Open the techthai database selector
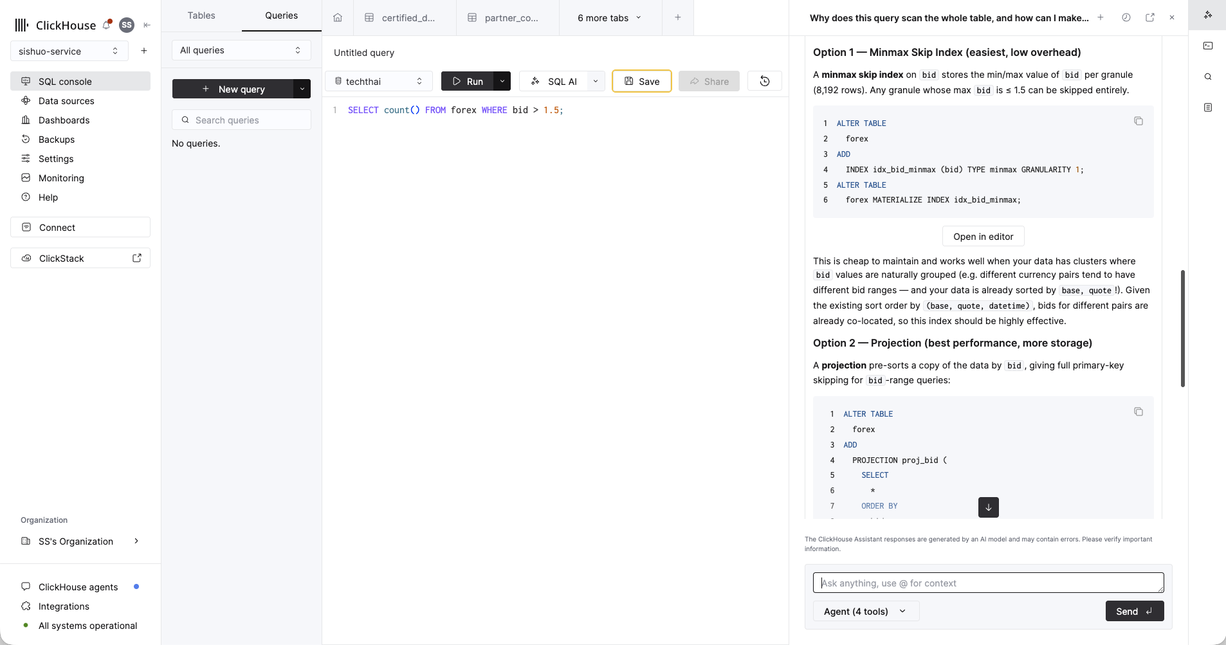The width and height of the screenshot is (1226, 645). click(379, 81)
